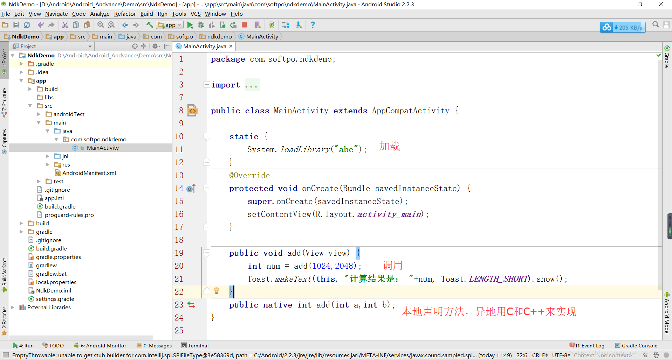Unfold the collapsed import block
The image size is (672, 360).
click(x=207, y=84)
